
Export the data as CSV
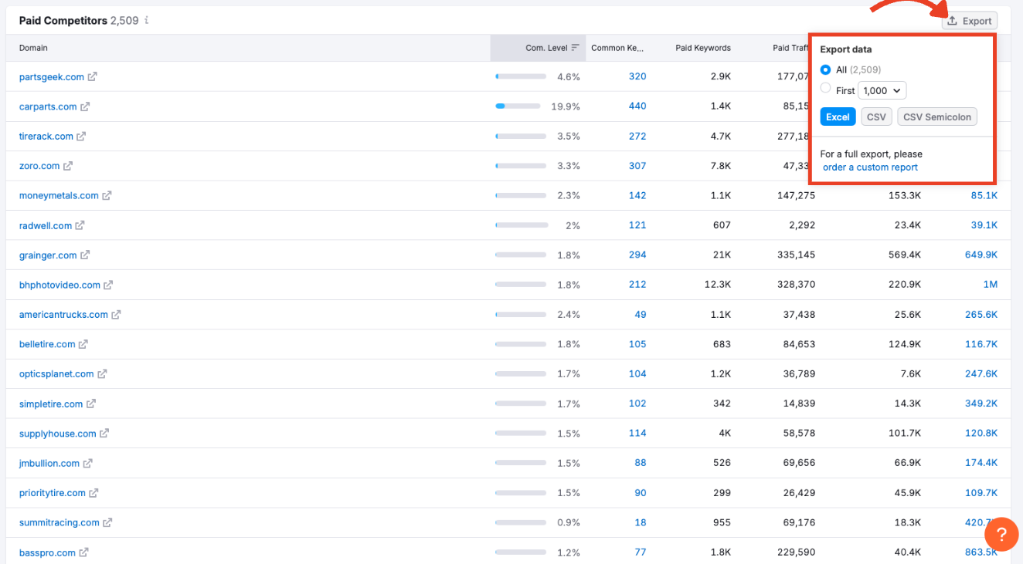(x=876, y=117)
